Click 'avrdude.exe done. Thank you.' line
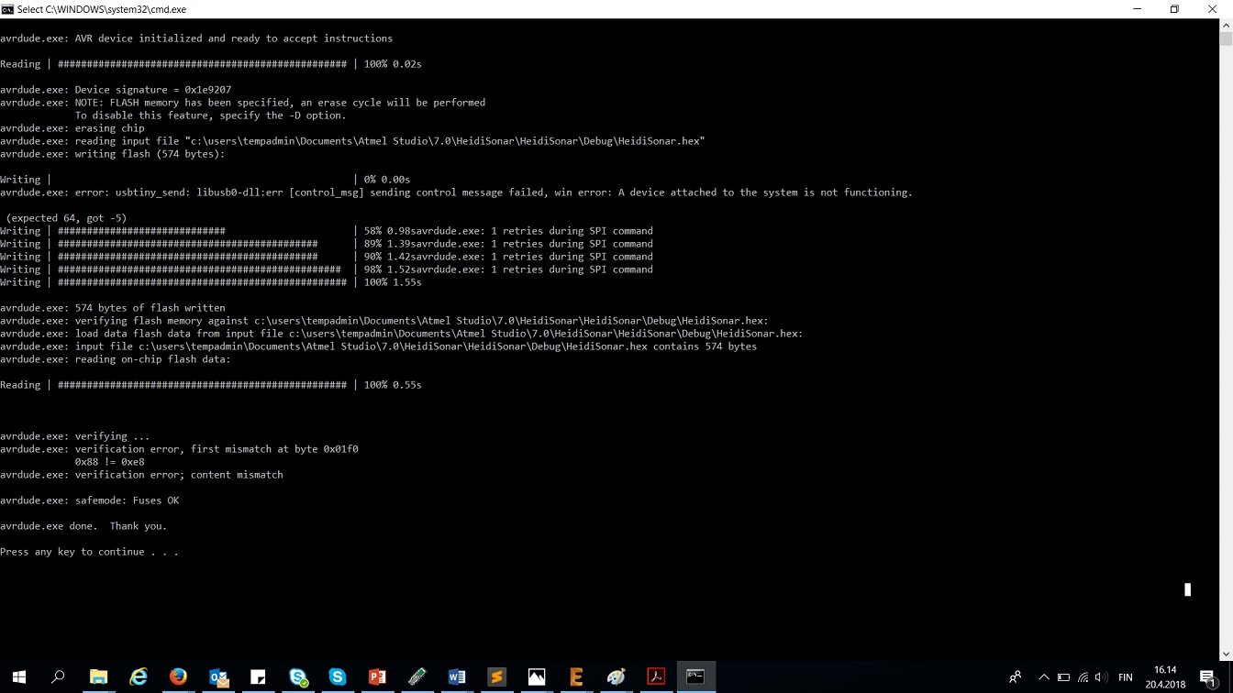The height and width of the screenshot is (693, 1233). coord(83,526)
